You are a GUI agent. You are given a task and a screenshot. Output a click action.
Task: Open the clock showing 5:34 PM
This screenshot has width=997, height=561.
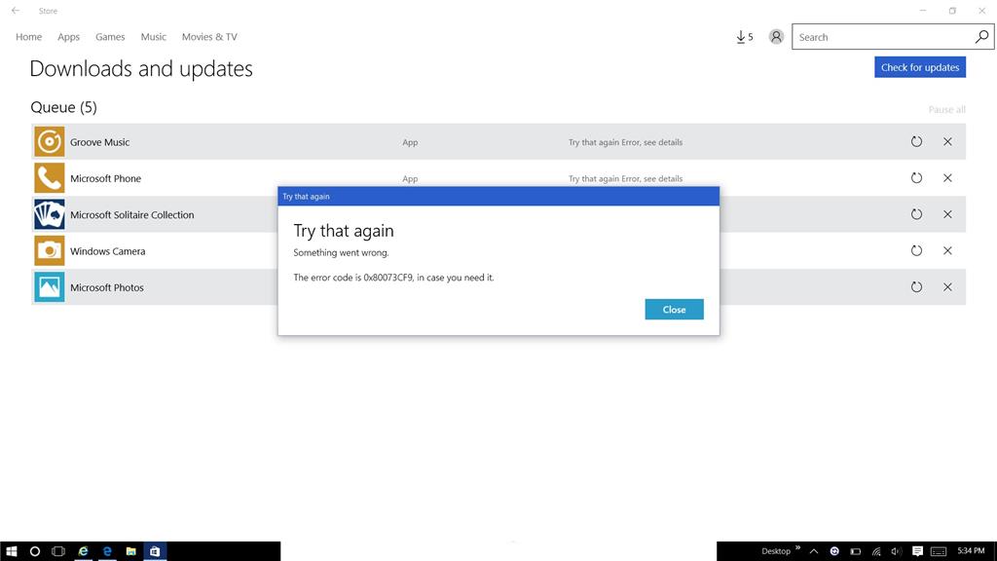click(x=971, y=551)
